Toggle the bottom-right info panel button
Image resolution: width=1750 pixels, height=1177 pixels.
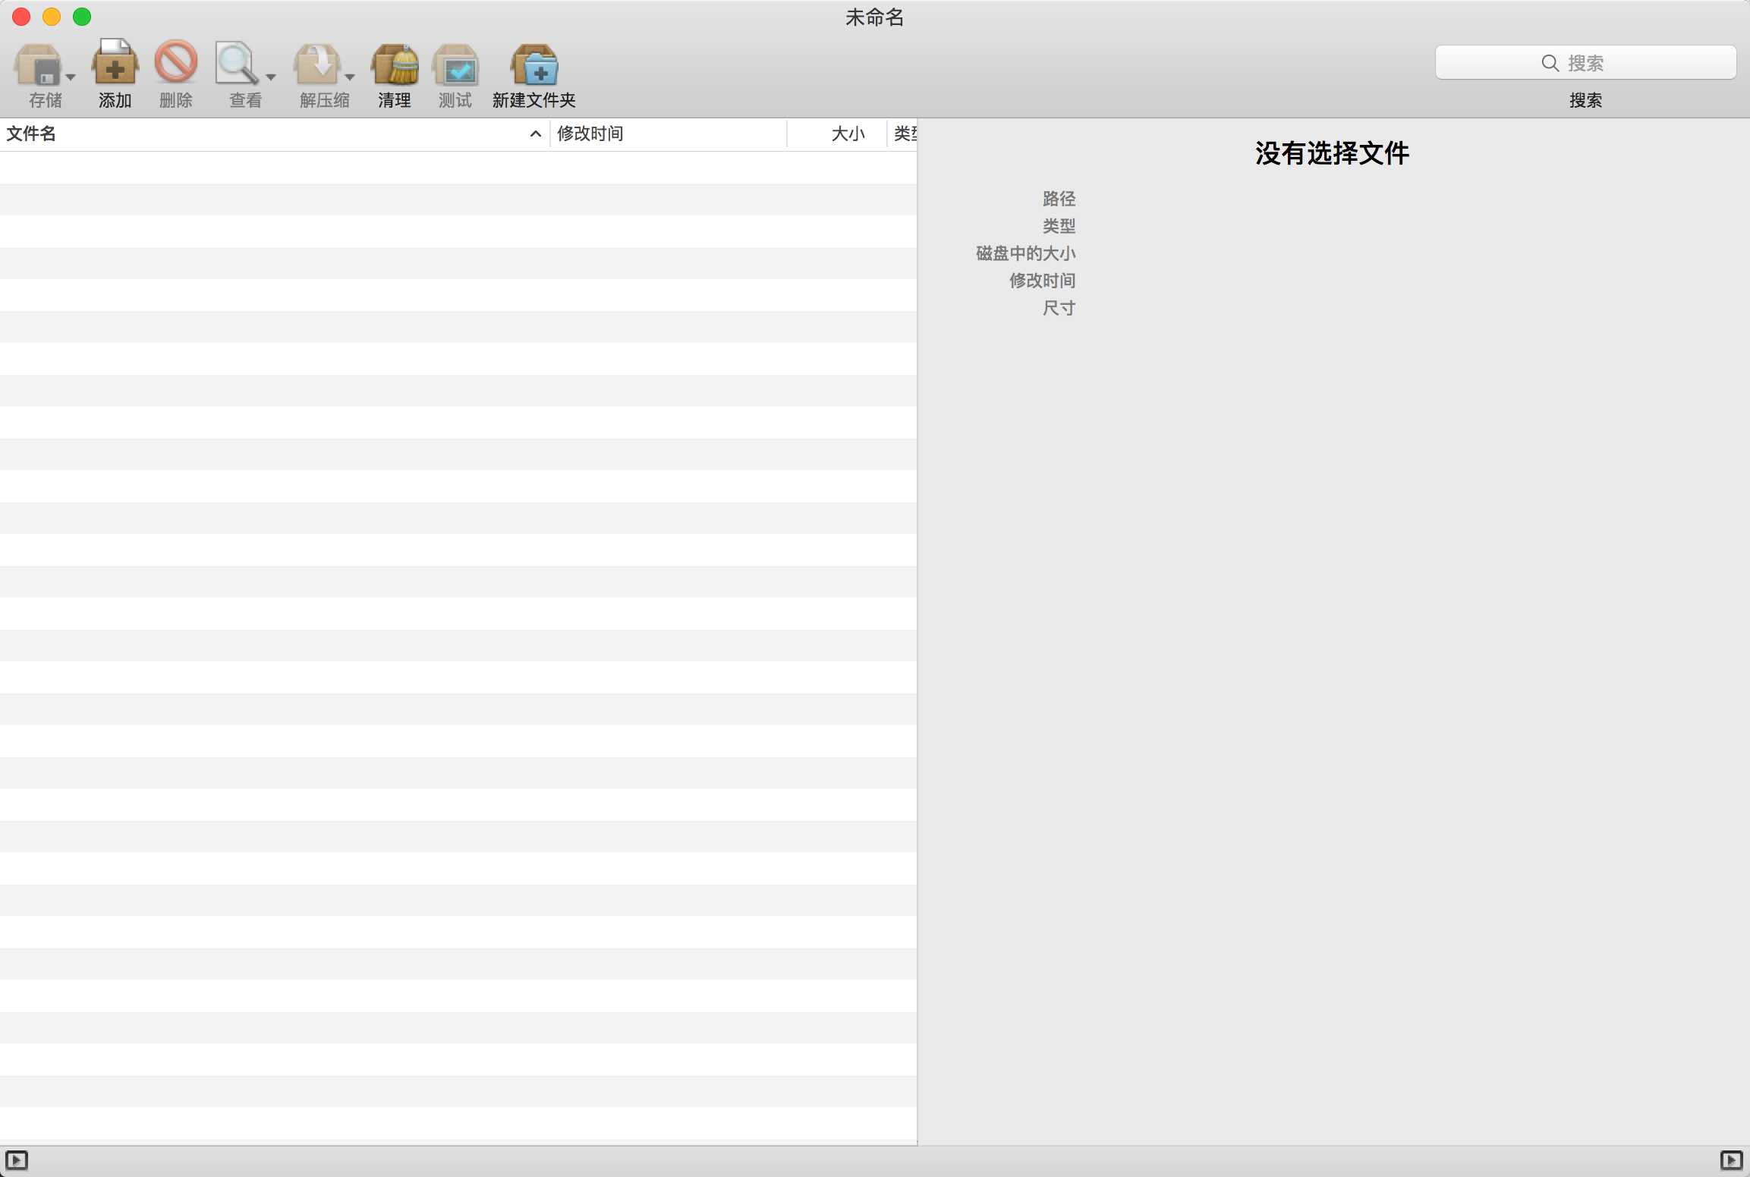[x=1731, y=1160]
